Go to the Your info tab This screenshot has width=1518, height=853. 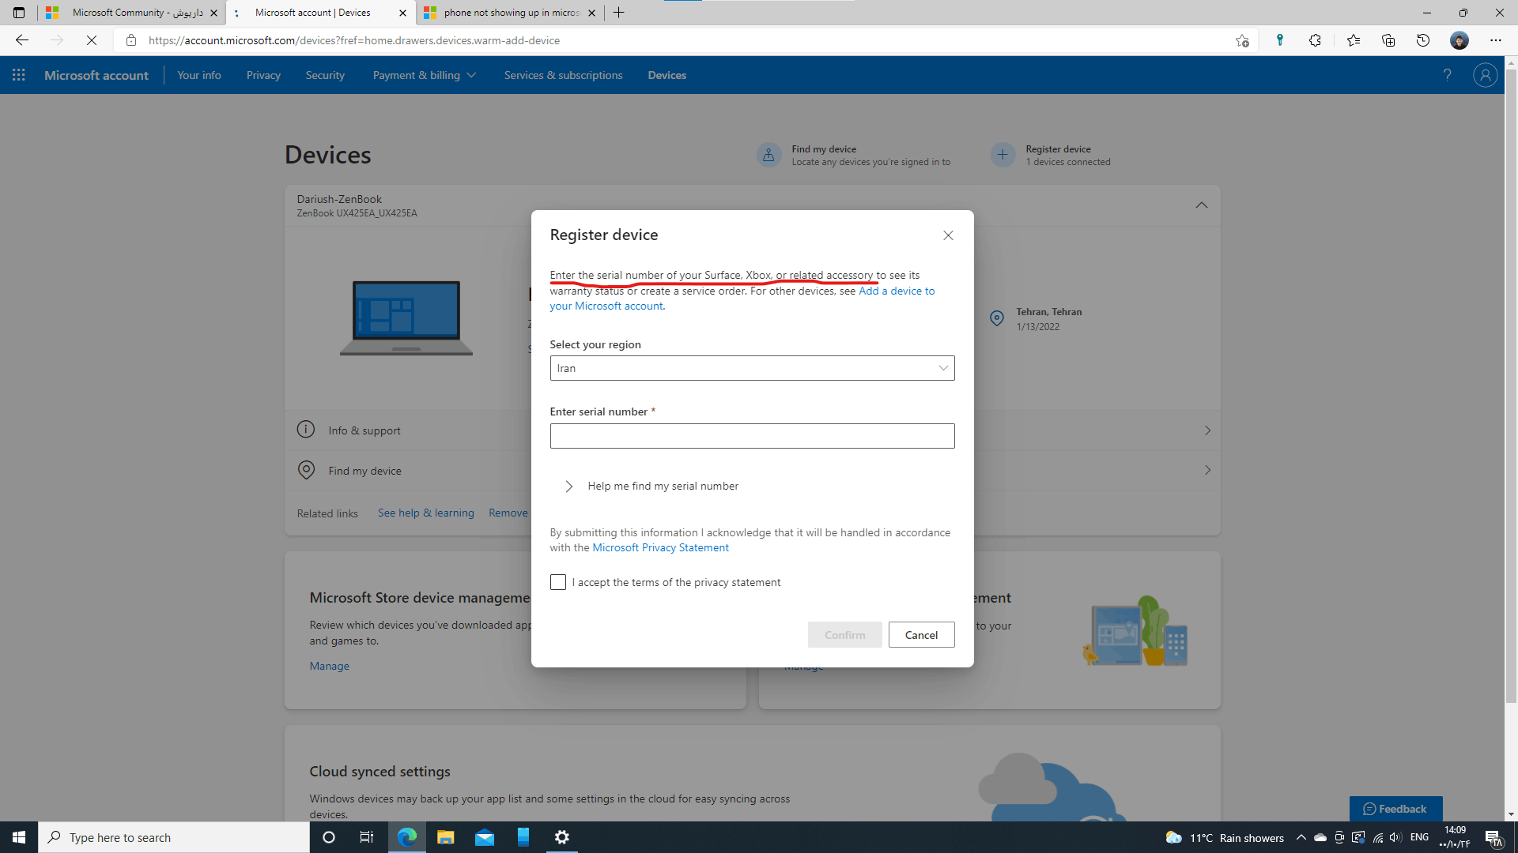click(x=199, y=75)
